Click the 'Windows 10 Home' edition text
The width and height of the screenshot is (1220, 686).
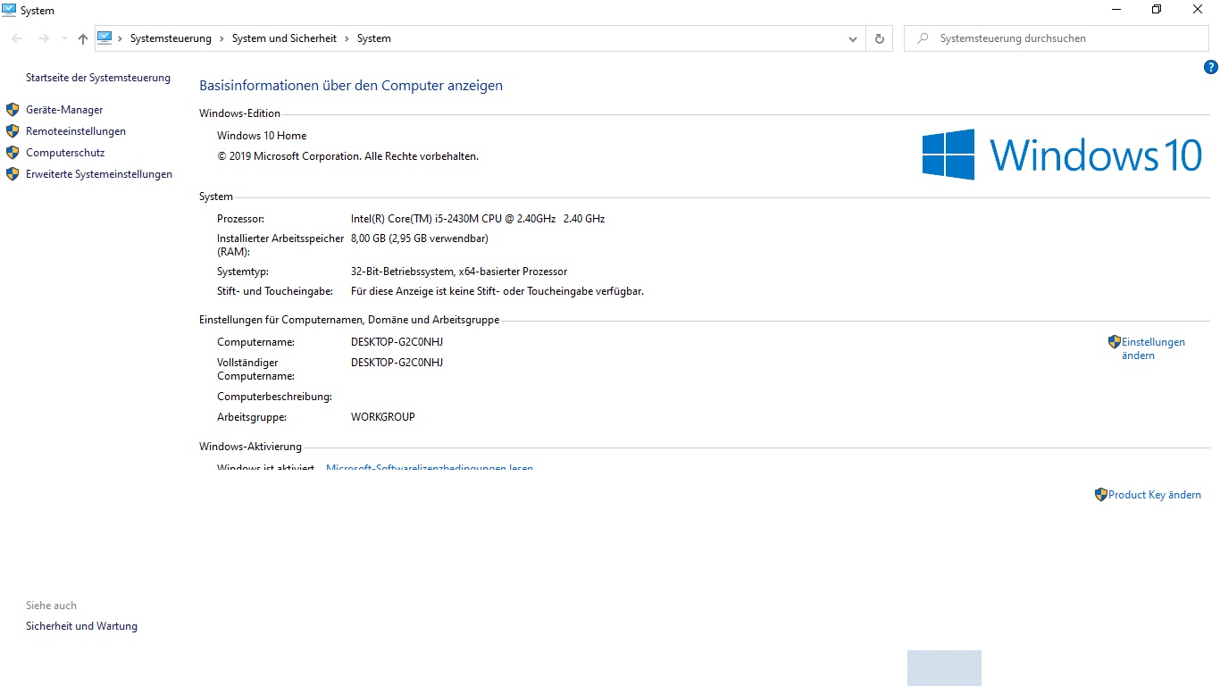pos(262,136)
